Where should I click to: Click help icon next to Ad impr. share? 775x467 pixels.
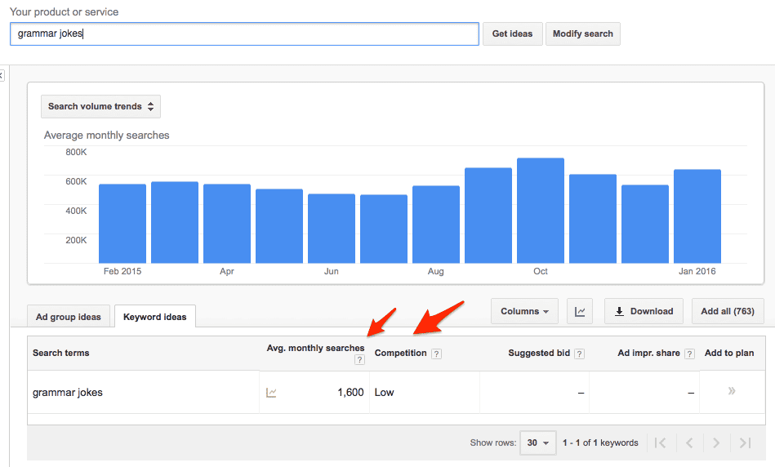pyautogui.click(x=689, y=354)
